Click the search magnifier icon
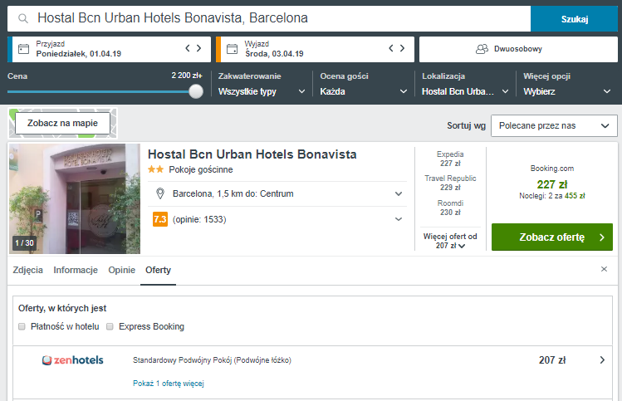This screenshot has height=401, width=622. pyautogui.click(x=23, y=18)
